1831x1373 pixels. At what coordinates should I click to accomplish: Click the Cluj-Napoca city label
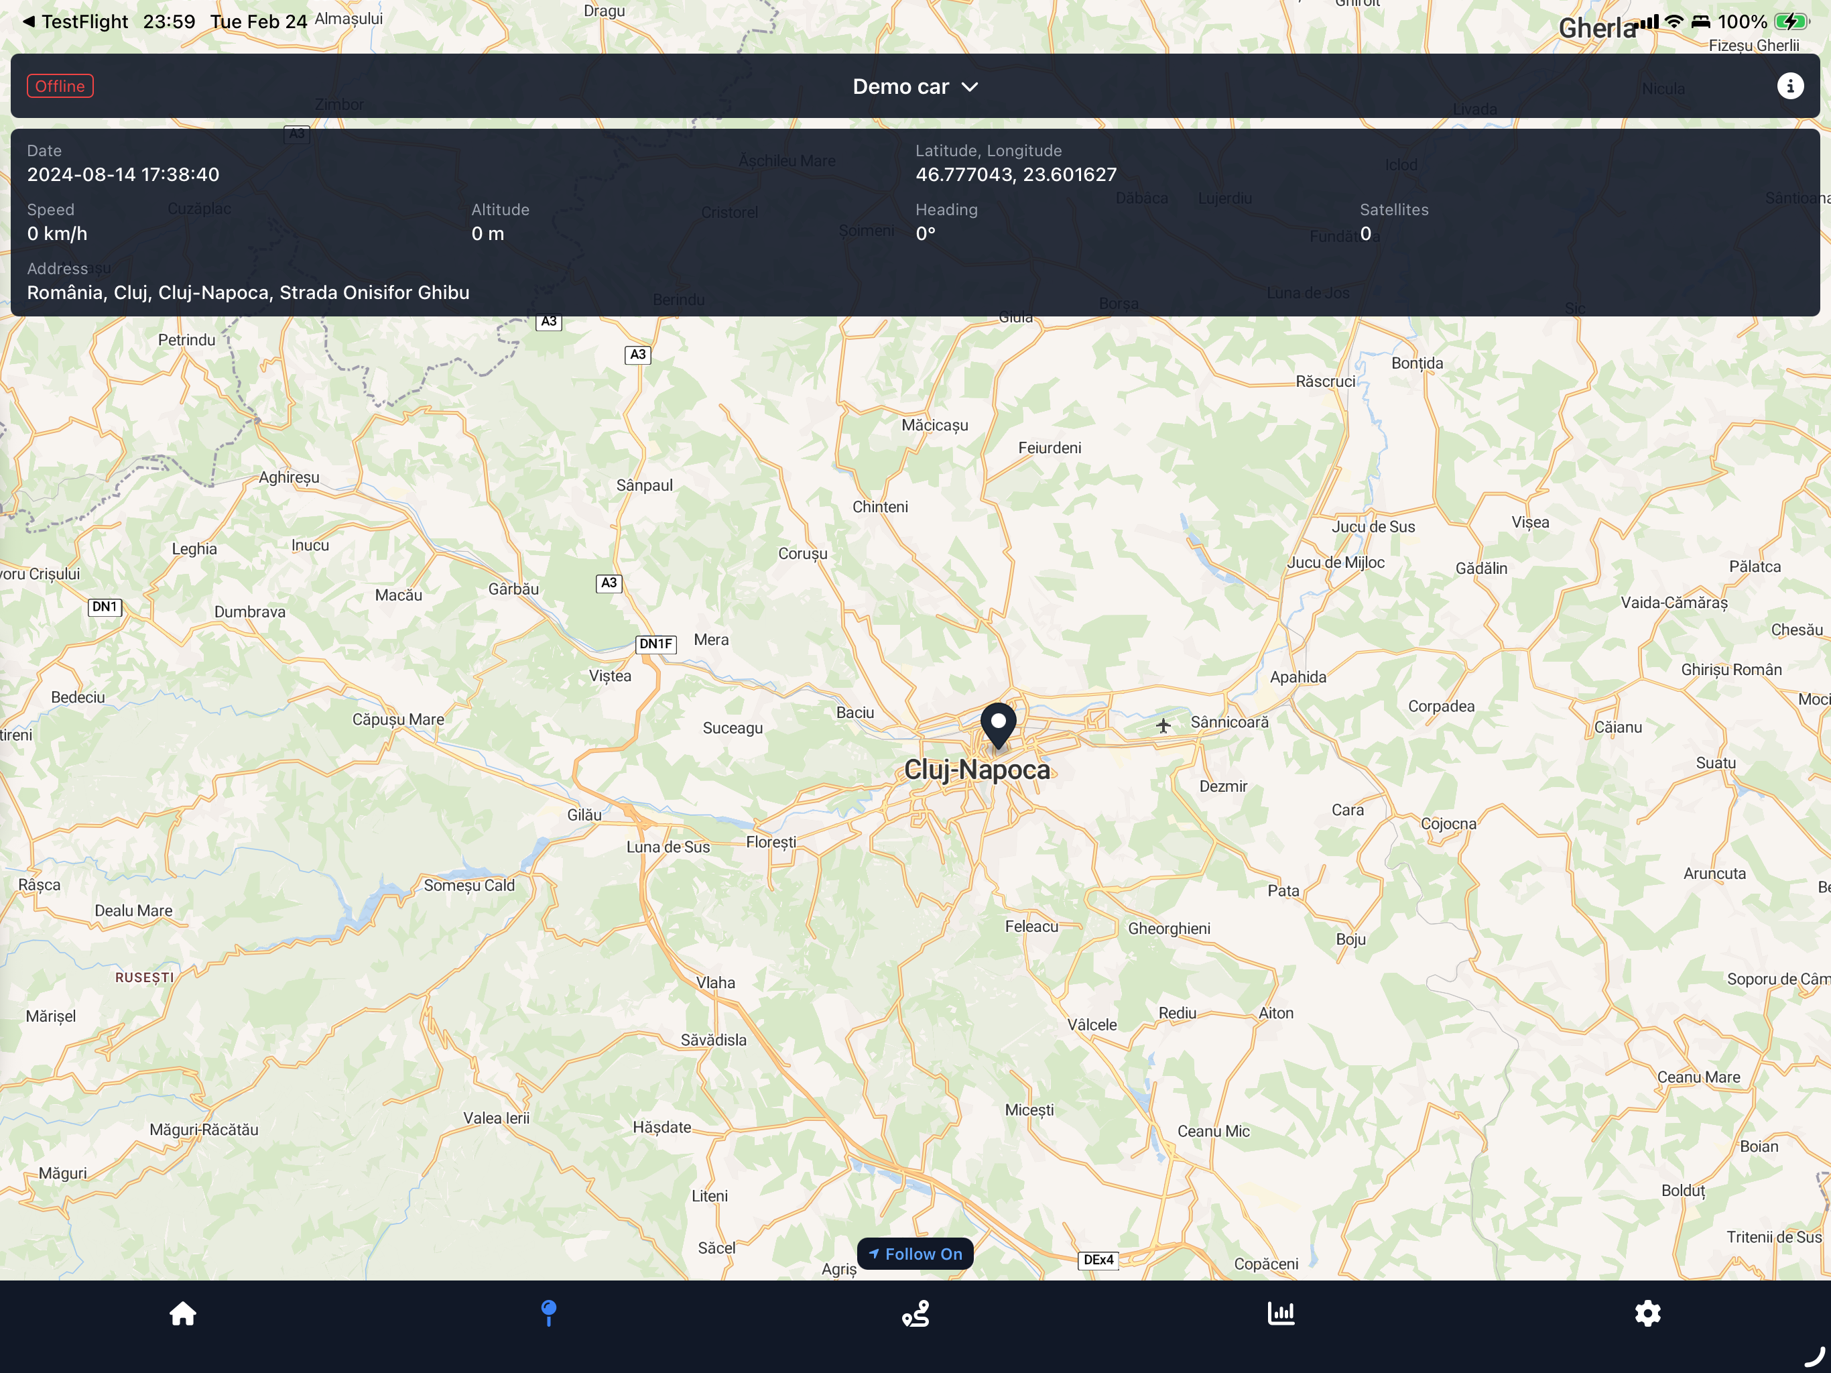[x=976, y=770]
